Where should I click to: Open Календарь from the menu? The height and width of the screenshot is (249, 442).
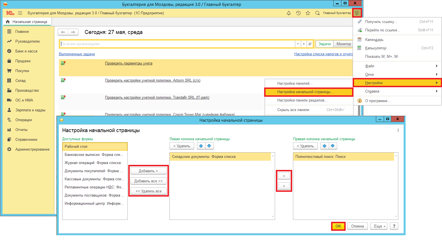pyautogui.click(x=397, y=40)
